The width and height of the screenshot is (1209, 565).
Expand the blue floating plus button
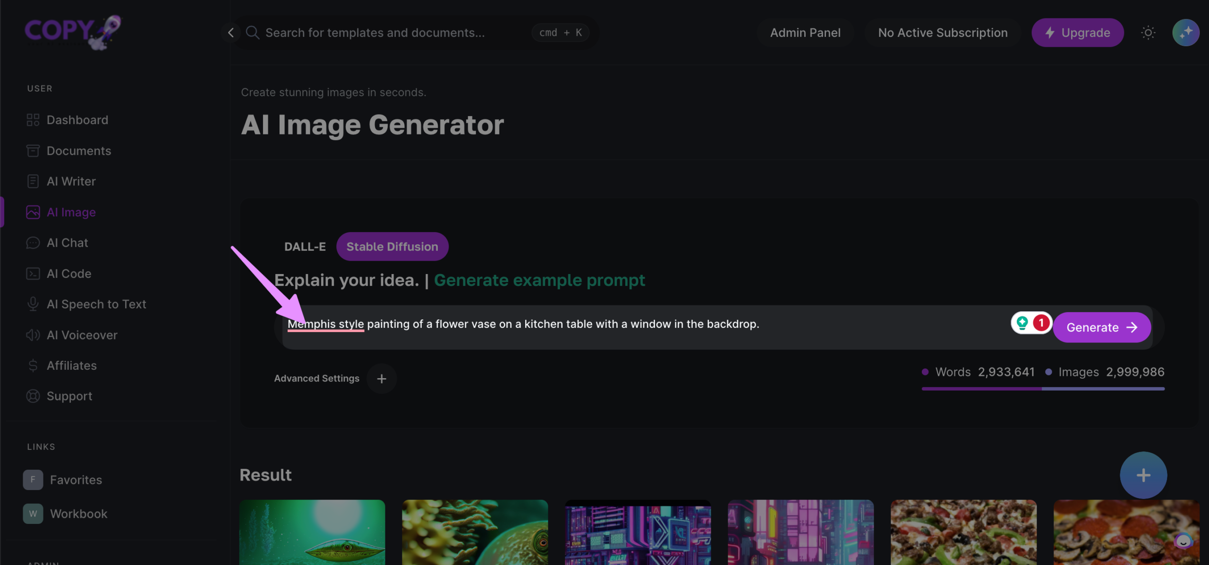pyautogui.click(x=1143, y=475)
